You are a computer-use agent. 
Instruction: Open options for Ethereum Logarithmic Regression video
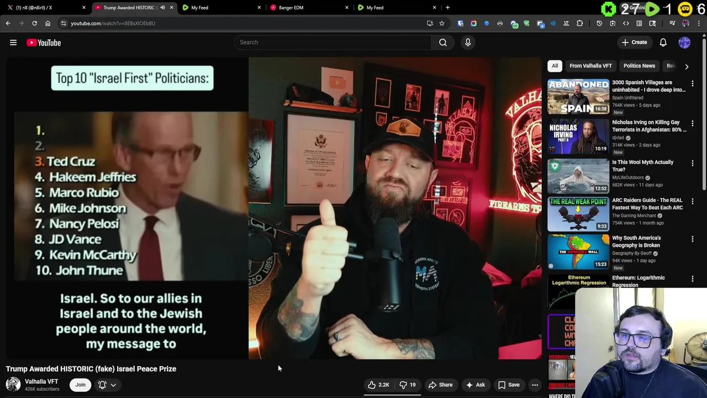click(x=692, y=279)
